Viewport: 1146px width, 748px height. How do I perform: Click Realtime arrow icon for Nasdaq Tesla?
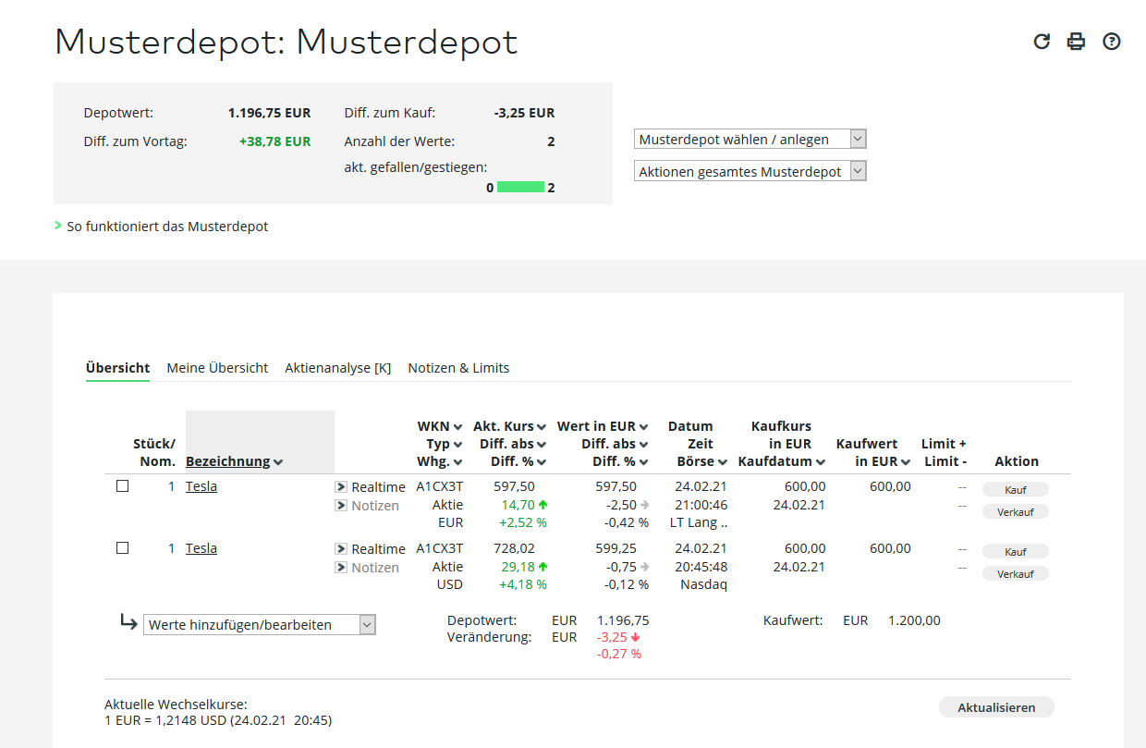(x=340, y=548)
